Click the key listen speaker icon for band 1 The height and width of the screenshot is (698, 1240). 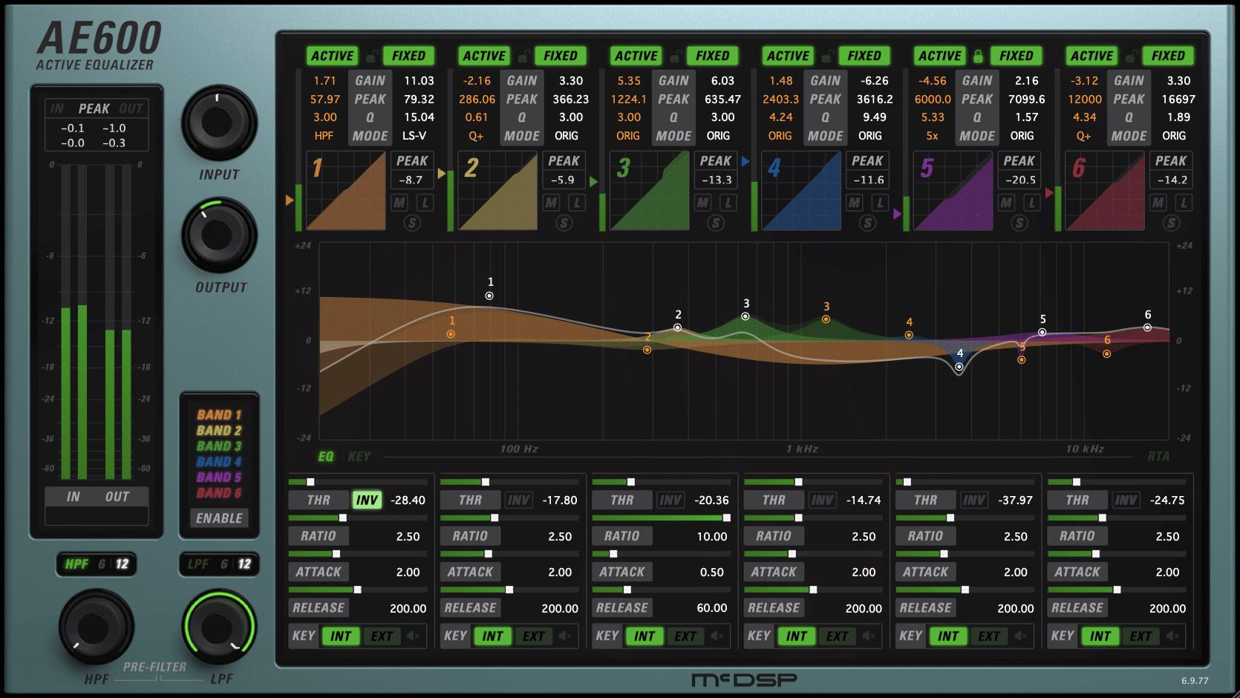pyautogui.click(x=414, y=636)
